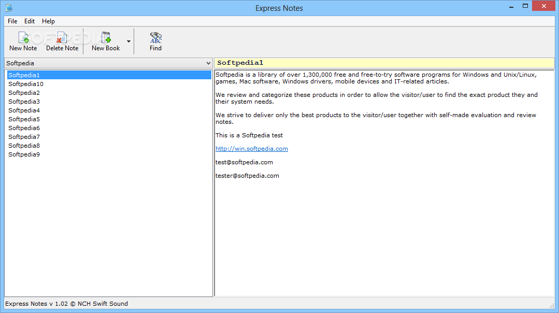This screenshot has height=313, width=559.
Task: Open the Help menu
Action: pos(48,21)
